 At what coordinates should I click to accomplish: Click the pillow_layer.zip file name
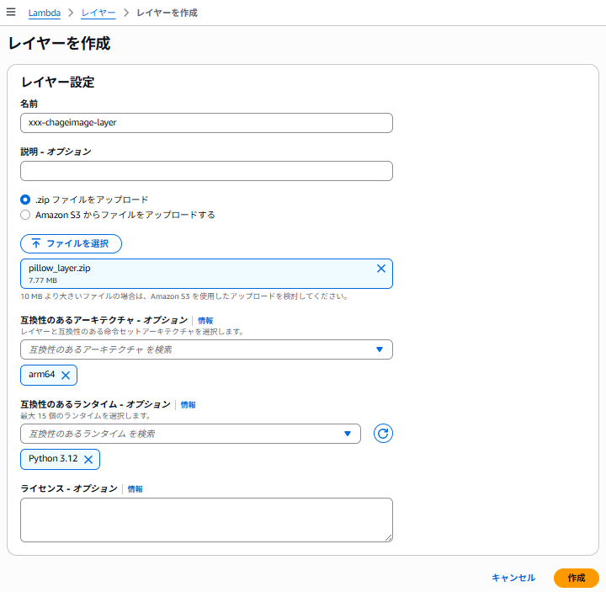click(x=60, y=268)
